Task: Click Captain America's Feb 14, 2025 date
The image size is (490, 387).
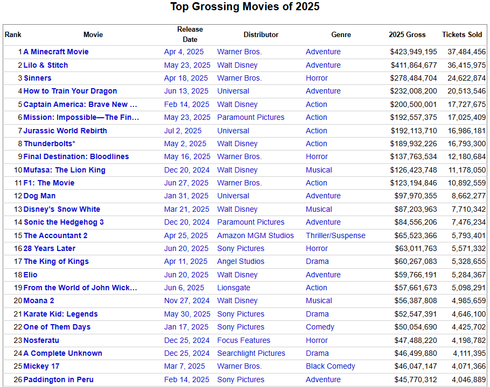Action: coord(186,104)
